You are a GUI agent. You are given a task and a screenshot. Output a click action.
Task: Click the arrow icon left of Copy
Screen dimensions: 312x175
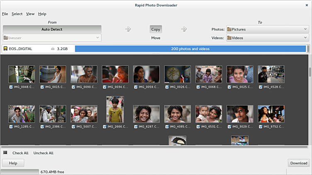pyautogui.click(x=128, y=29)
